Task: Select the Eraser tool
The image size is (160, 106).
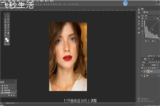Action: pyautogui.click(x=8, y=25)
